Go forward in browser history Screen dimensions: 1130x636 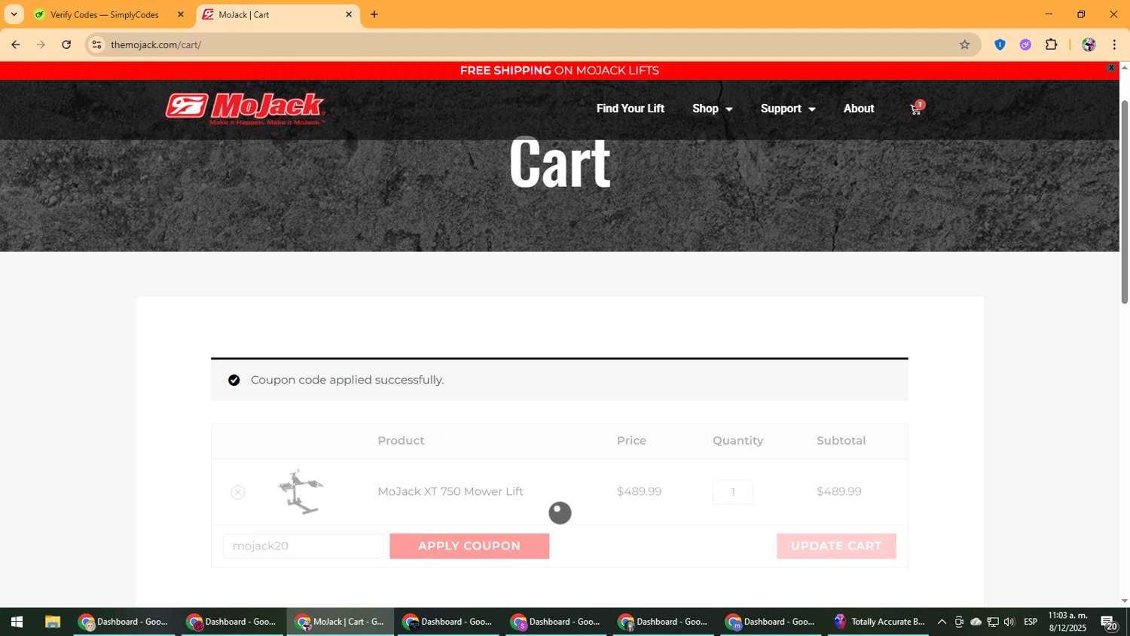pos(41,44)
